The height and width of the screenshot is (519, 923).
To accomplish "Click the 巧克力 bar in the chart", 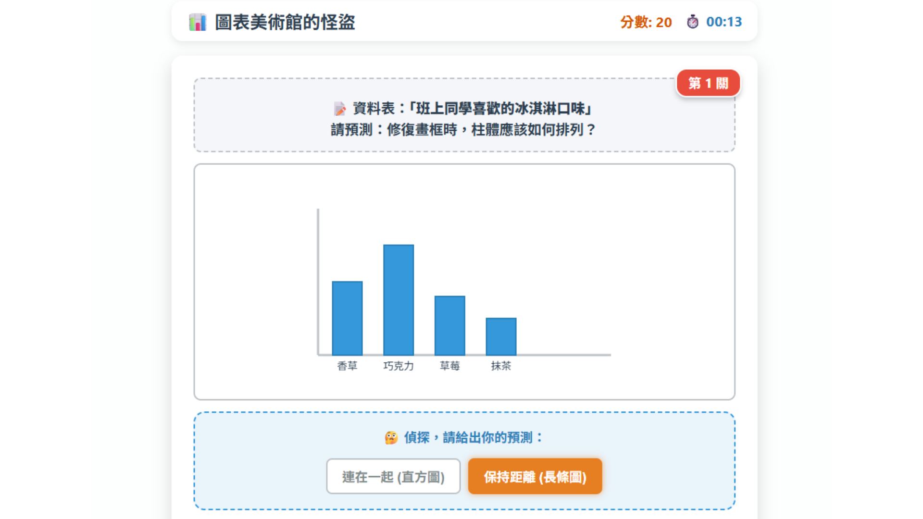I will point(399,300).
